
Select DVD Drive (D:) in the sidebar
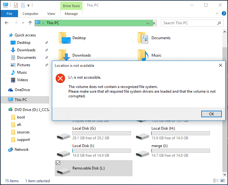click(32, 109)
